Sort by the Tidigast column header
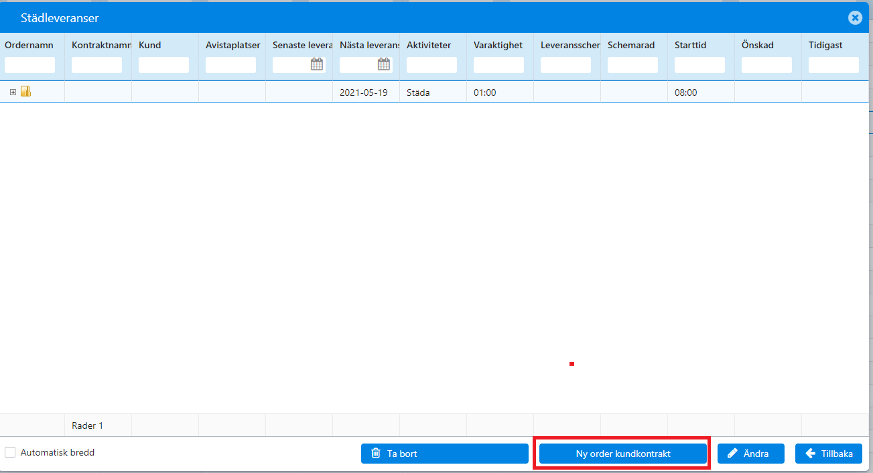Viewport: 873px width, 473px height. coord(825,45)
